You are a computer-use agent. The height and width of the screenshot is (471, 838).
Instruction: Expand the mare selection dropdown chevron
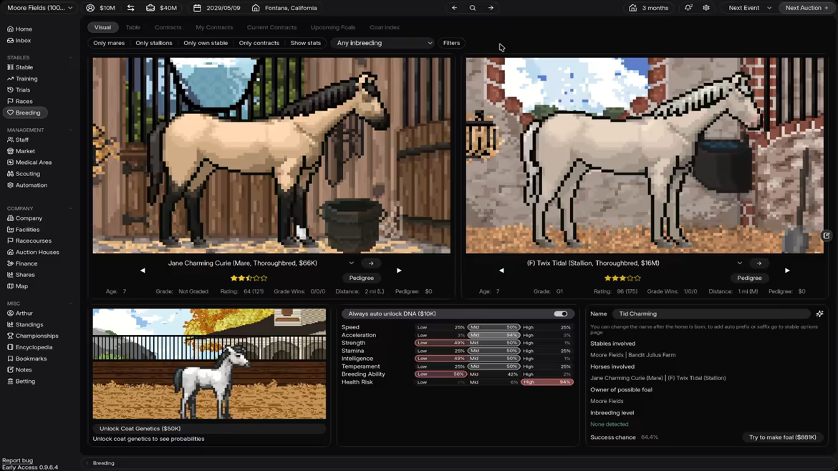coord(351,263)
